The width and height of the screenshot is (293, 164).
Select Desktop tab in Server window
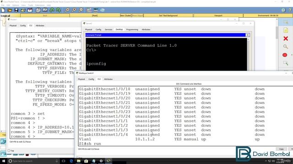click(x=119, y=29)
